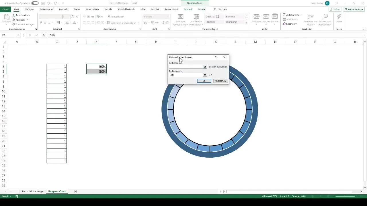Viewport: 367px width, 206px height.
Task: Open the number format Prozent dropdown
Action: [x=168, y=17]
